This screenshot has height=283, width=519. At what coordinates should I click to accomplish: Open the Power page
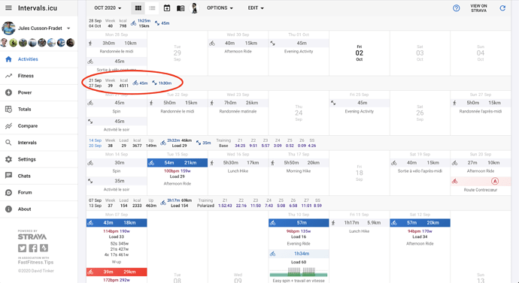click(38, 92)
